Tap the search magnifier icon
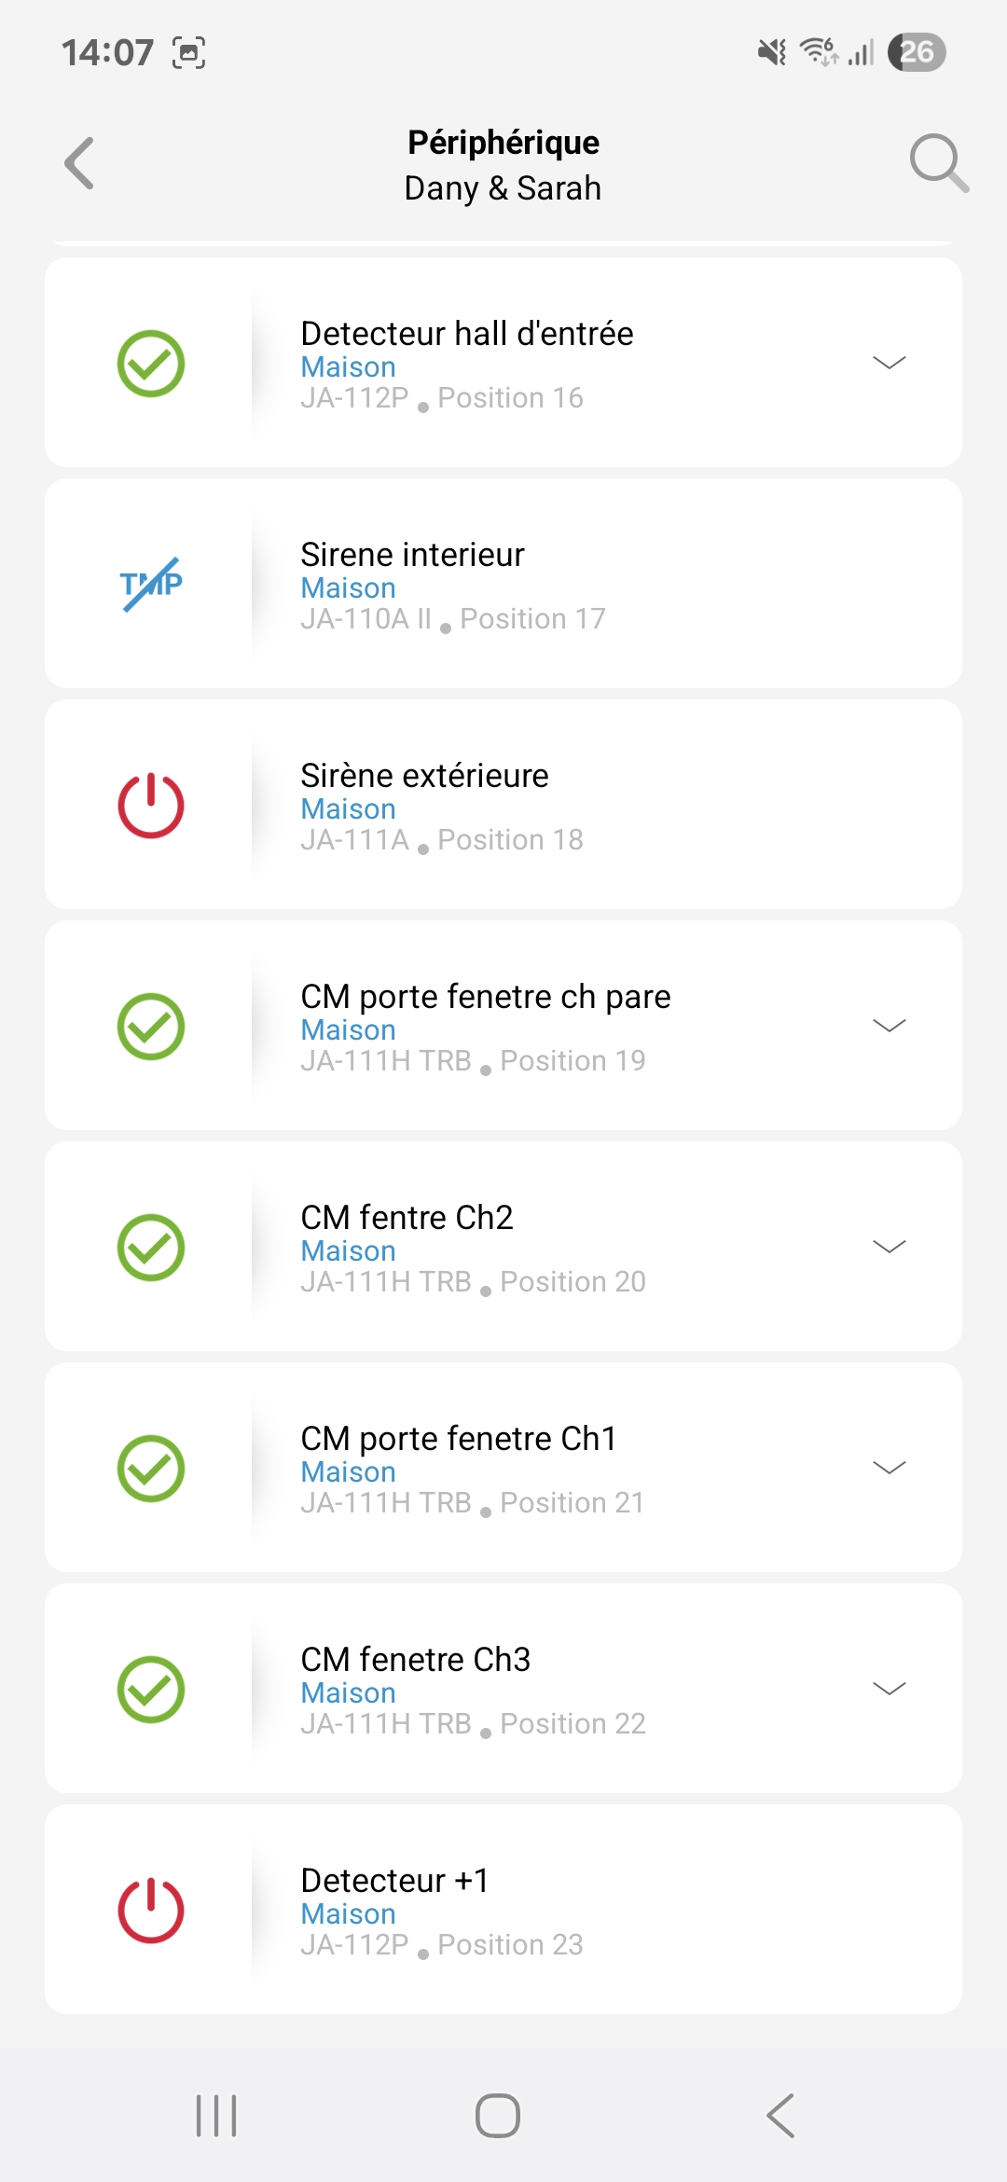 (x=938, y=163)
